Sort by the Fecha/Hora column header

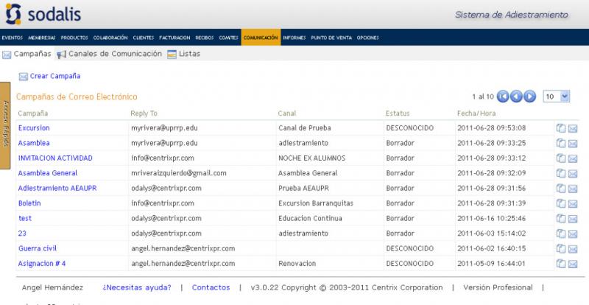pos(476,113)
